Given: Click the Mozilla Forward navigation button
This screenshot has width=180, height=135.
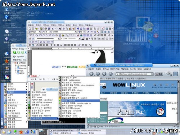Looking at the screenshot, I should (x=98, y=74).
